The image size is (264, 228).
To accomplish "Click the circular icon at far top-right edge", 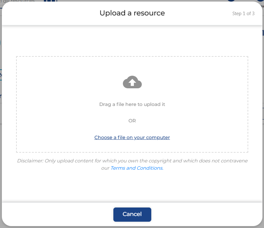I will 261,1.
